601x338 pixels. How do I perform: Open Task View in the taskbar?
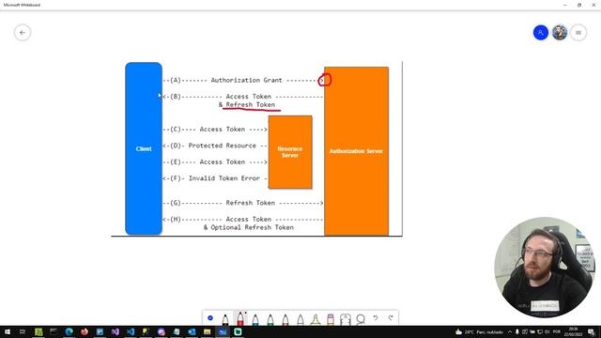[23, 331]
